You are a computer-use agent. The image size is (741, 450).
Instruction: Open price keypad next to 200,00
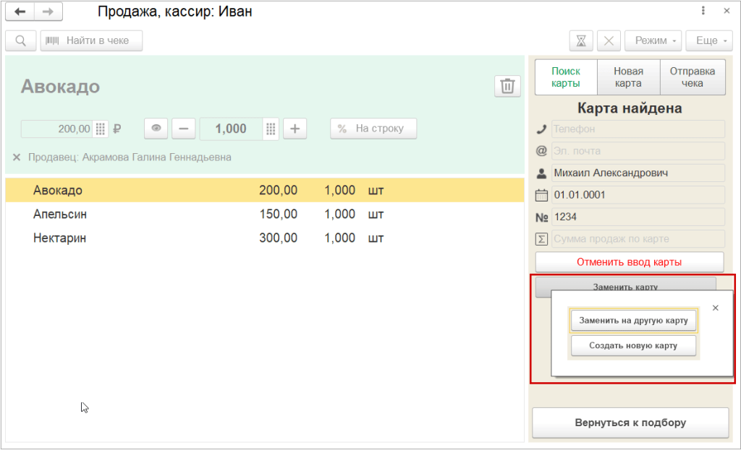pyautogui.click(x=101, y=129)
